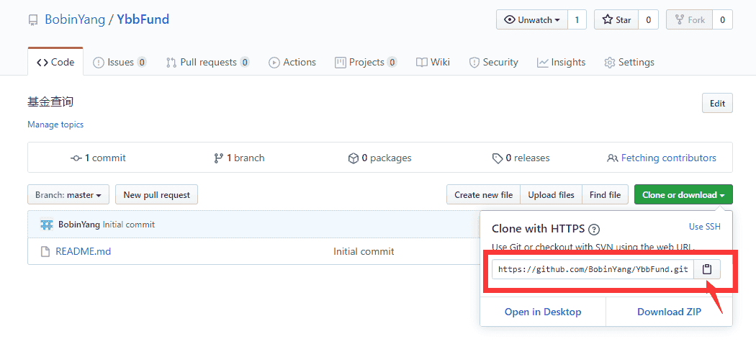Toggle the Clone or download dropdown

coord(683,194)
